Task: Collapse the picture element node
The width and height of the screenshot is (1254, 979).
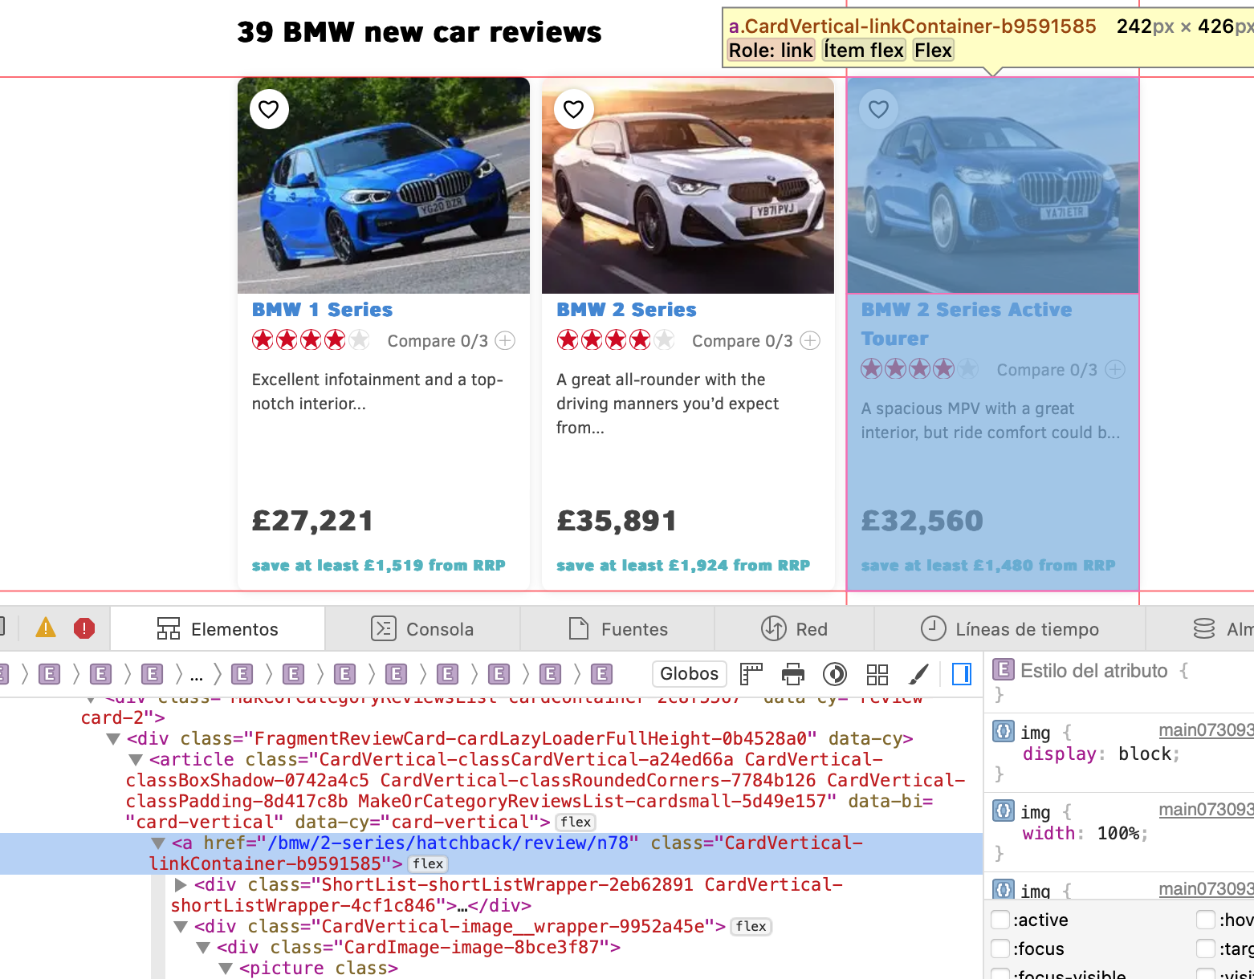Action: [x=226, y=968]
